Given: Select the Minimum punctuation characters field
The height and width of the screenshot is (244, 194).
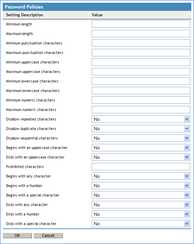Looking at the screenshot, I should pos(141,43).
